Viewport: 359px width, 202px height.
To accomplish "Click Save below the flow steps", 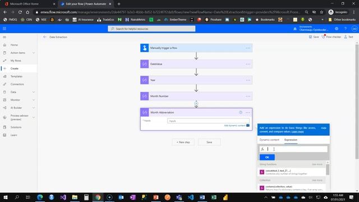I will [x=209, y=142].
